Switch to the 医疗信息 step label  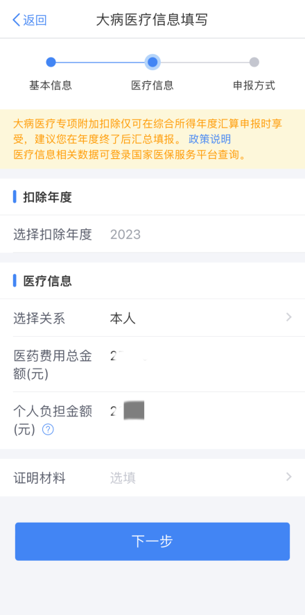tap(152, 85)
